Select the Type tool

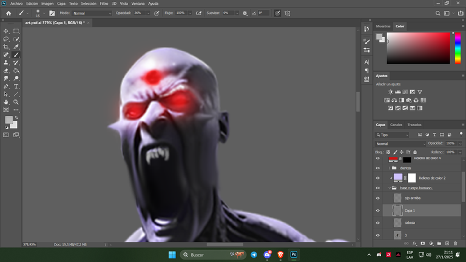[x=16, y=87]
